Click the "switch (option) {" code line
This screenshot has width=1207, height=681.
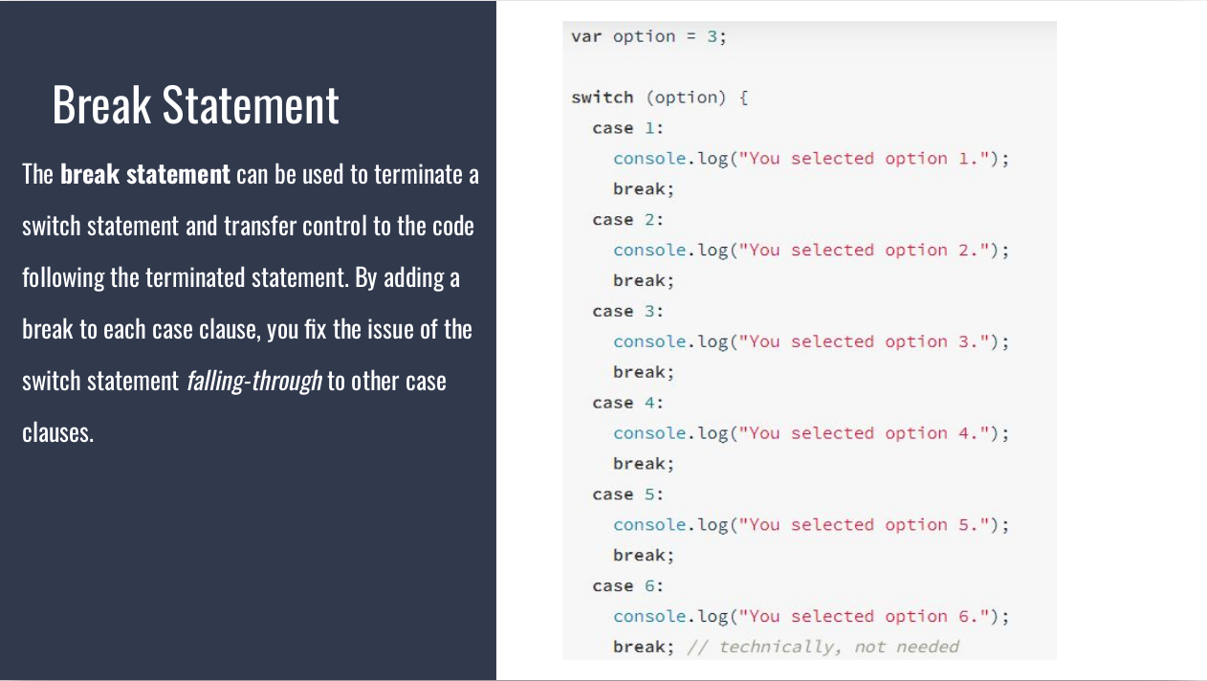coord(659,98)
